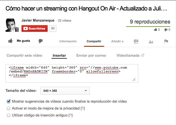Screen dimensions: 176x125
Task: Open the Tamaño del vídeo 640 × 360 dropdown
Action: (x=65, y=91)
